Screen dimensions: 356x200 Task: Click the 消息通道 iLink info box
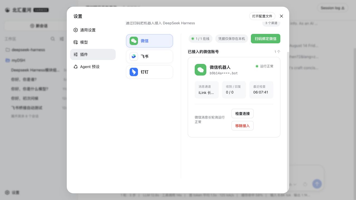pos(207,90)
